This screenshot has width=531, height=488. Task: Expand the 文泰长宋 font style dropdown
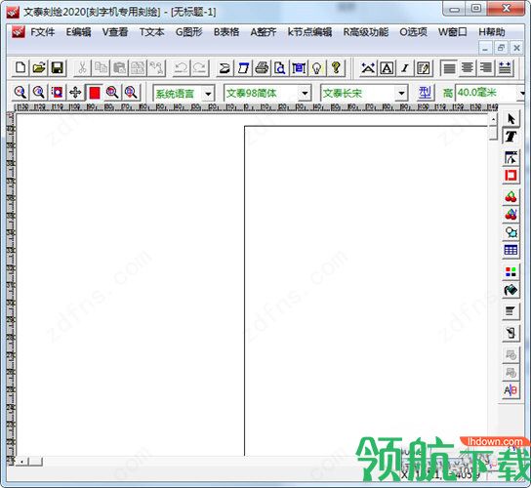point(401,93)
